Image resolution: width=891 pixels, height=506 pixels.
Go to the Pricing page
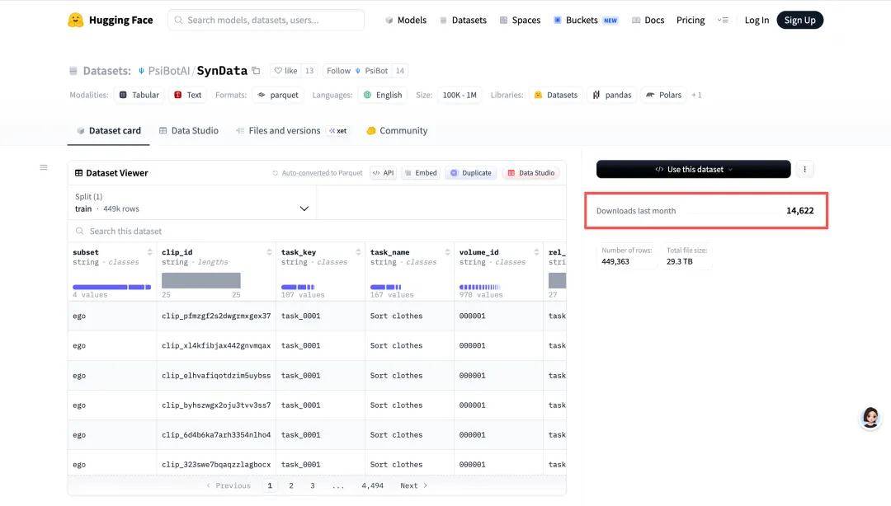tap(691, 20)
